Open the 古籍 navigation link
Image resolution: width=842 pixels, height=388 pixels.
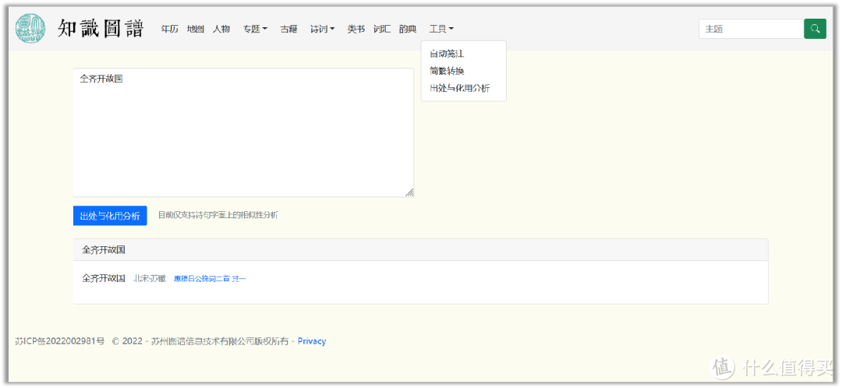point(288,29)
